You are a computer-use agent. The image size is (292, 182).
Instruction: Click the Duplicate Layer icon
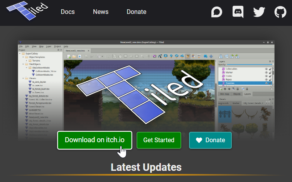coord(233,89)
